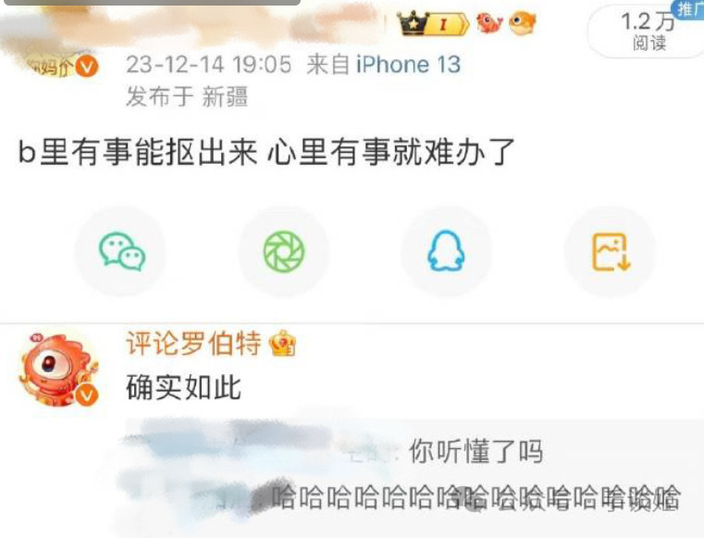The width and height of the screenshot is (704, 538).
Task: Share post via WeChat icon
Action: pyautogui.click(x=122, y=251)
